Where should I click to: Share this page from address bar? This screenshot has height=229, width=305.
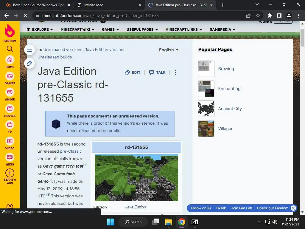(248, 16)
